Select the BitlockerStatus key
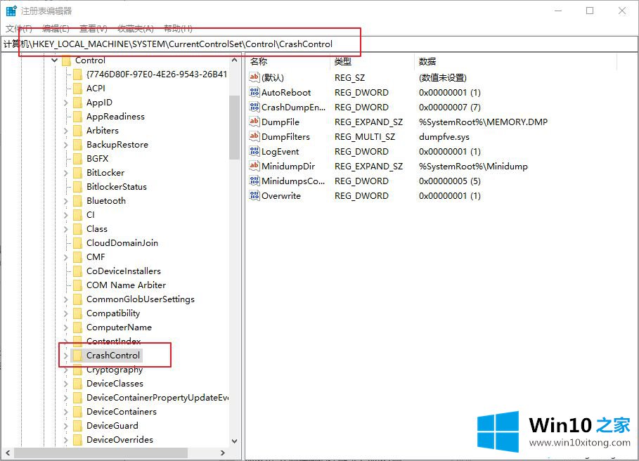Viewport: 639px width, 461px height. click(117, 187)
